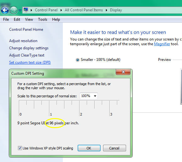182x162 pixels.
Task: Go to All Control Panel Items breadcrumb
Action: point(84,10)
